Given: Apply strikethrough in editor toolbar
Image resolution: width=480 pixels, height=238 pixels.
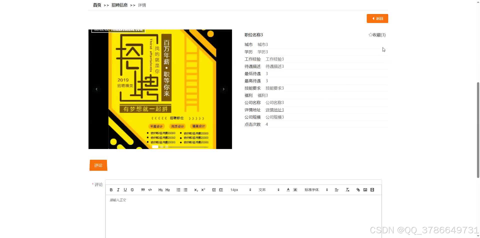Looking at the screenshot, I should click(x=132, y=190).
